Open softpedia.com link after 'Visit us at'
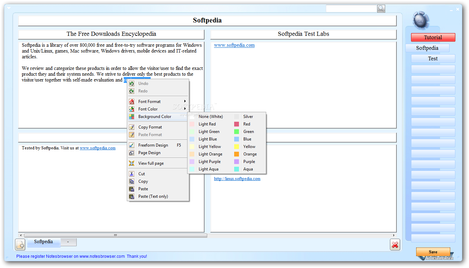The height and width of the screenshot is (268, 469). click(97, 148)
